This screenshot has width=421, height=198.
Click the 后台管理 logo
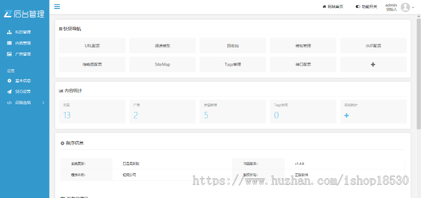click(x=24, y=14)
